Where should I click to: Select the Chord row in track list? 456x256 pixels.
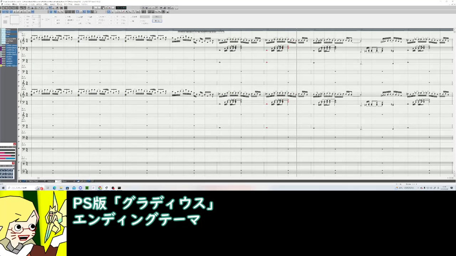pyautogui.click(x=11, y=34)
